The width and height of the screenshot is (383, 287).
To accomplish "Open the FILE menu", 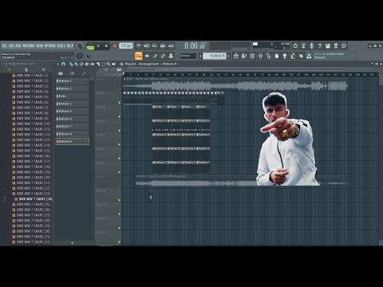I will (5, 45).
